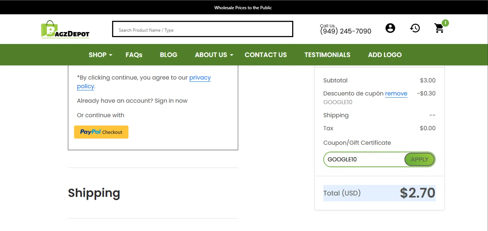
Task: Click the Or continue with text
Action: (101, 115)
